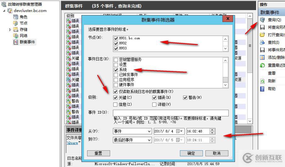This screenshot has height=167, width=285.
Task: Click the 查询(Q) icon in actions pane
Action: [x=262, y=19]
